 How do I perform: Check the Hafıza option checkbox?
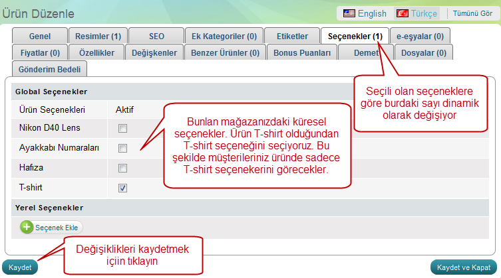pyautogui.click(x=122, y=168)
